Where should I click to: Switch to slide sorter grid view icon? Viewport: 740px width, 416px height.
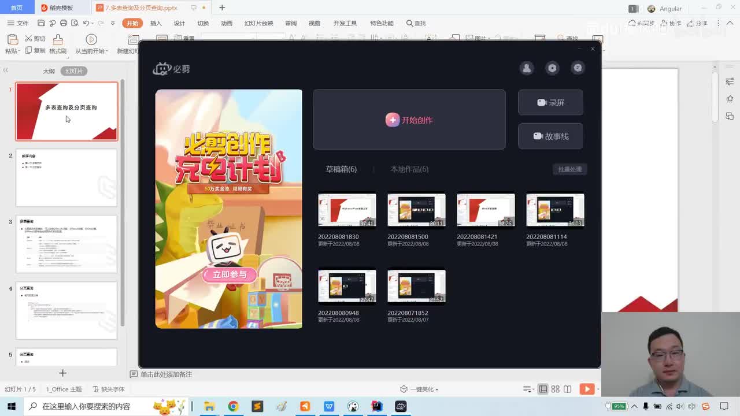tap(555, 389)
